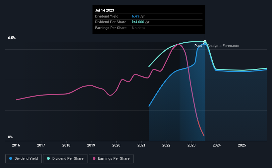Click the 2018 x-axis label
The width and height of the screenshot is (272, 168).
tap(66, 145)
